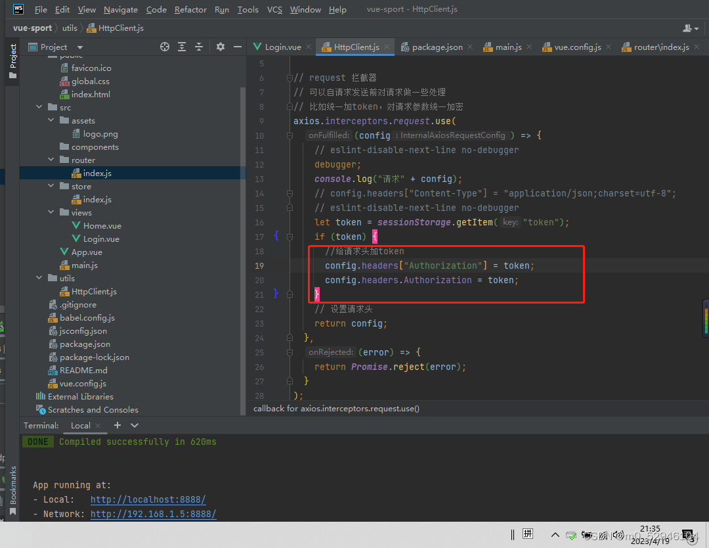Collapse the assets folder
The image size is (709, 548).
[51, 120]
